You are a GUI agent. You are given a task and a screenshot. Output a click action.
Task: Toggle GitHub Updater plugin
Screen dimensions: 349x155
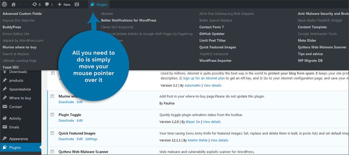(212, 34)
